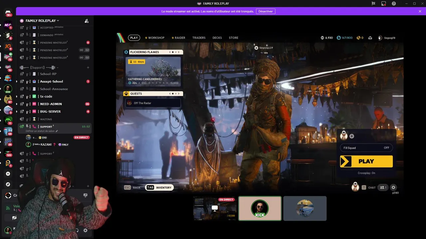Viewport: 426px width, 239px height.
Task: Open user settings gear in Discord panel
Action: [x=85, y=230]
